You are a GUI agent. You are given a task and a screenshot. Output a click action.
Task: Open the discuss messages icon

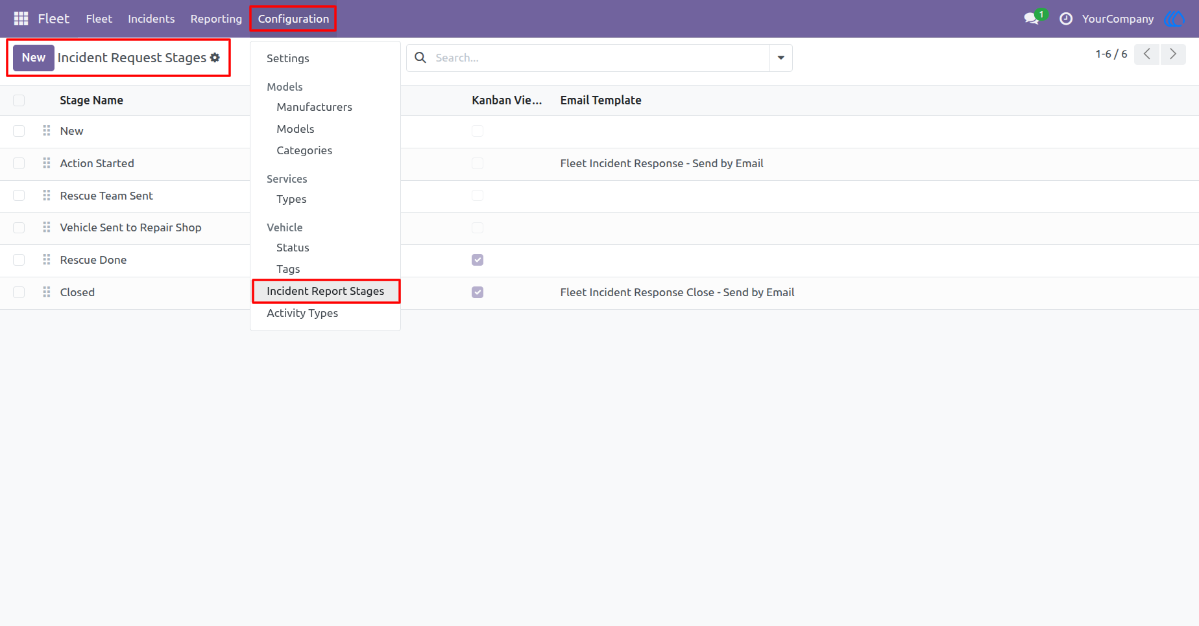(1032, 19)
